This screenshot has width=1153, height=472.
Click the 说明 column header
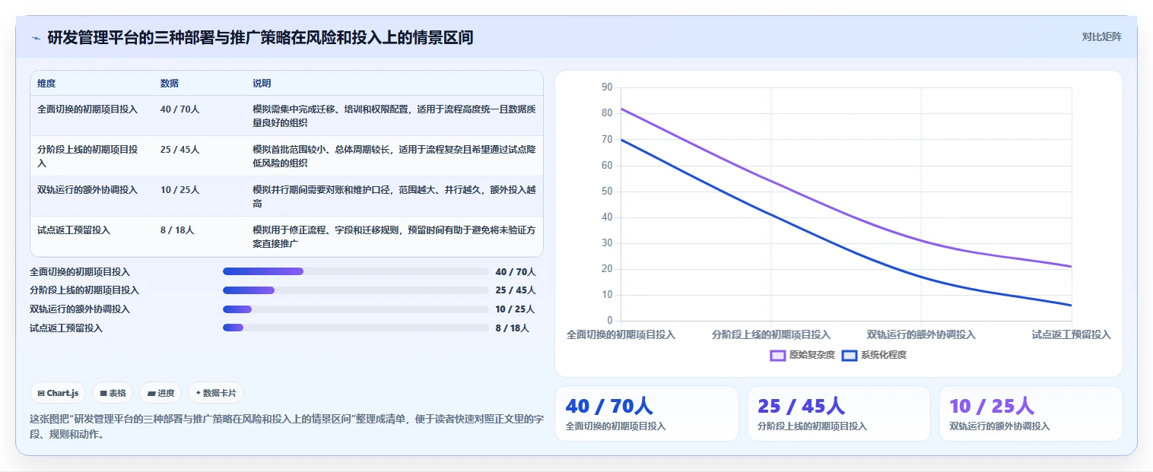click(262, 84)
